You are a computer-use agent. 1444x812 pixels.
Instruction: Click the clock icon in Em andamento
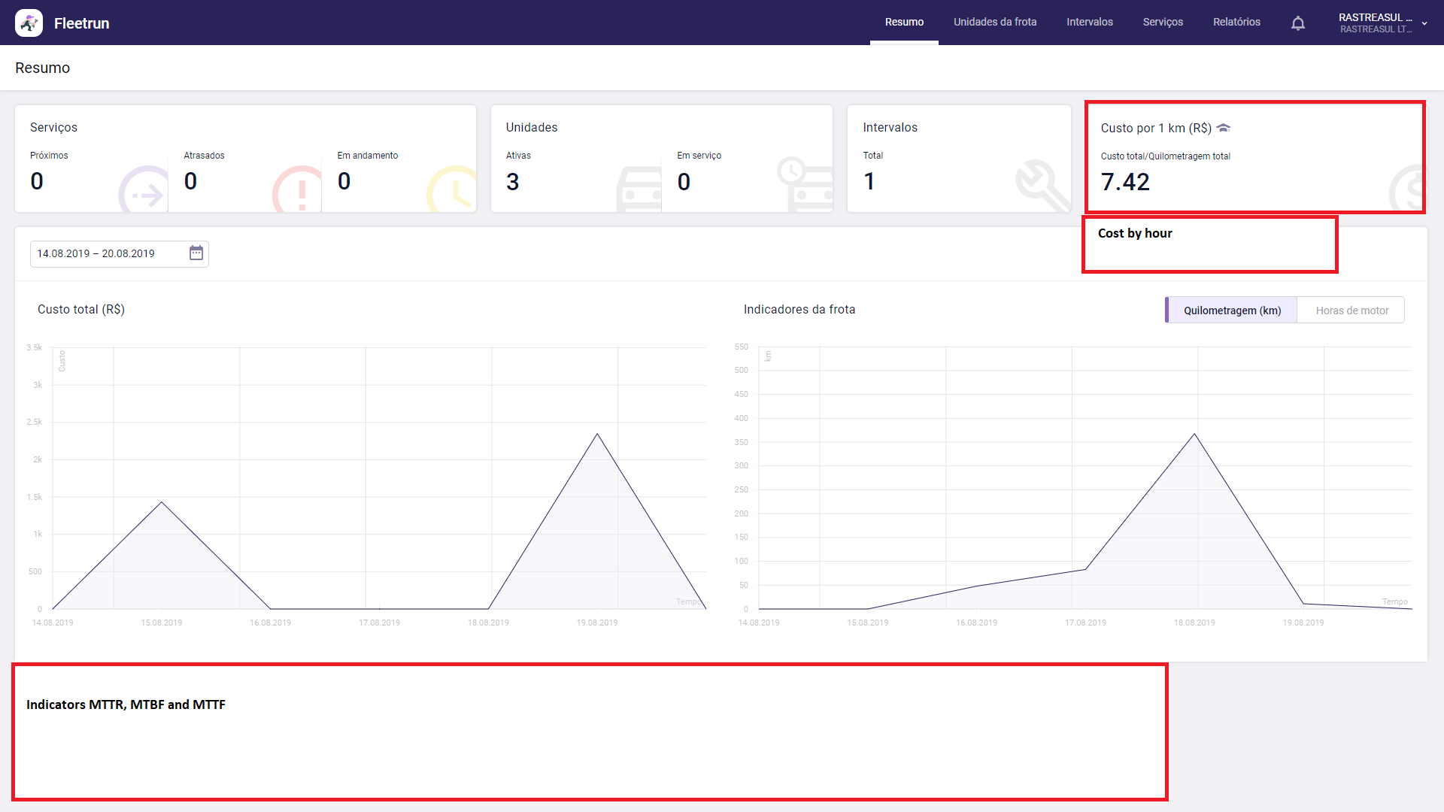(x=452, y=191)
